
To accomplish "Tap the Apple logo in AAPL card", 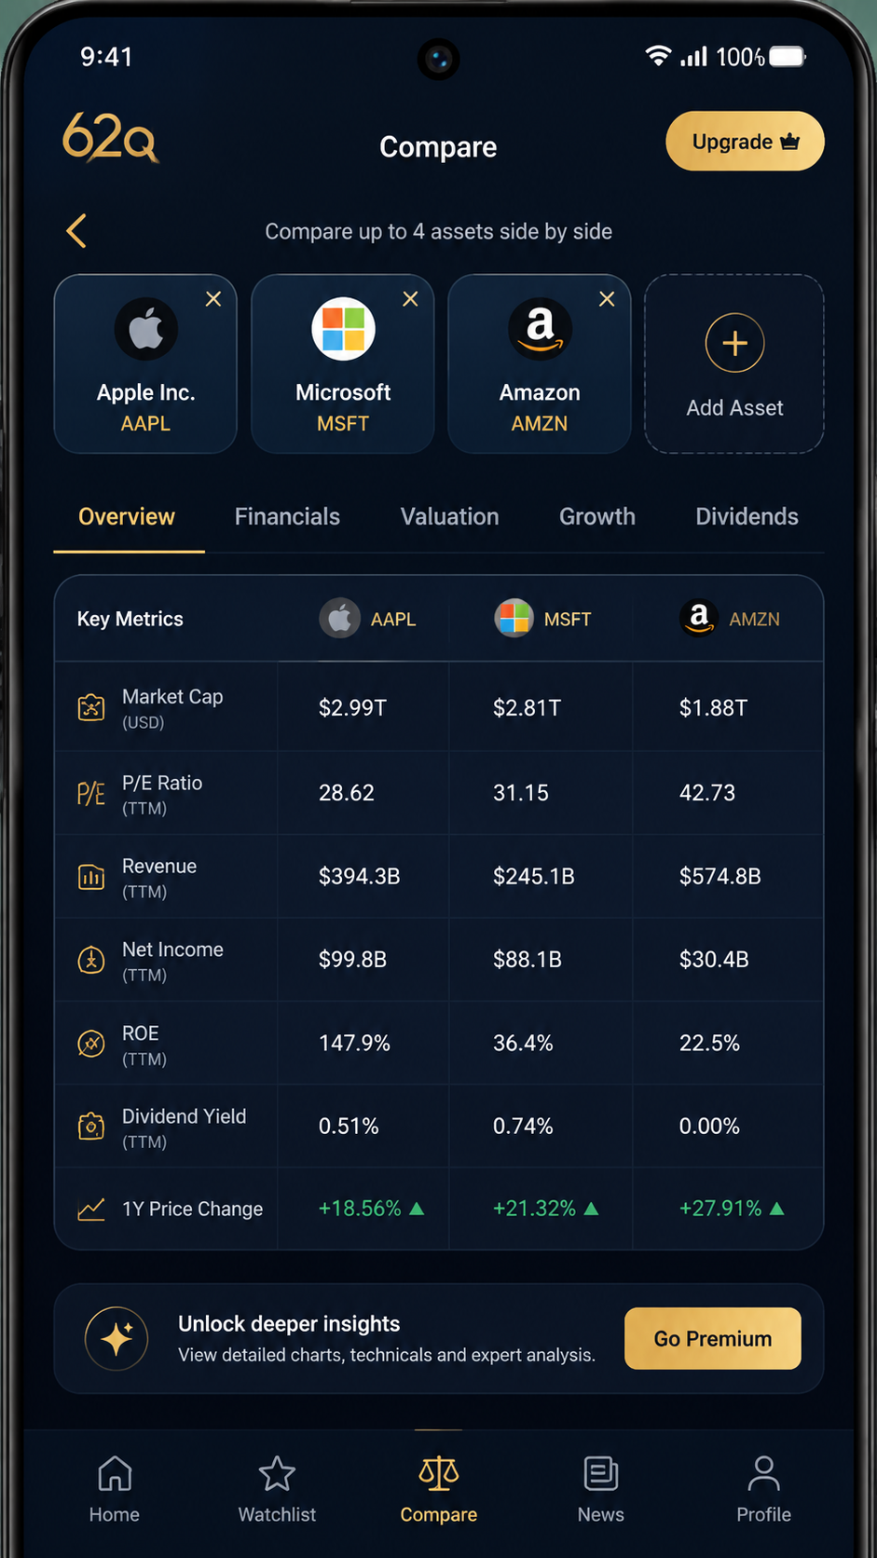I will point(146,329).
